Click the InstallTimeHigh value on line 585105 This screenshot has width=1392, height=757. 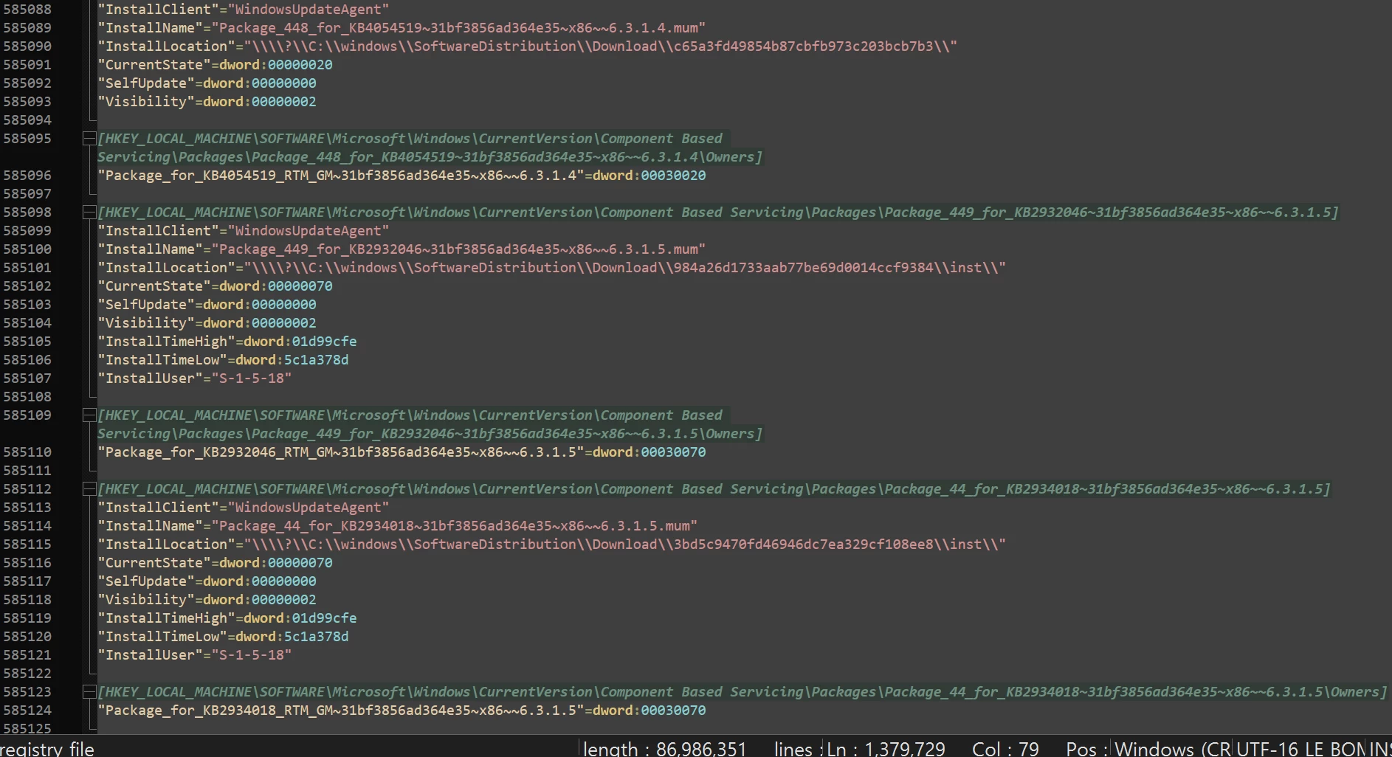pyautogui.click(x=324, y=342)
